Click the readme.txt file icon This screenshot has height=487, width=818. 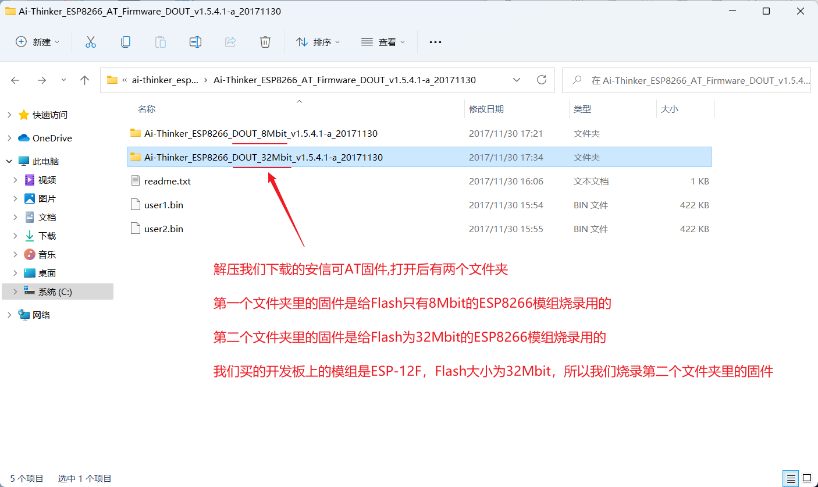coord(136,181)
